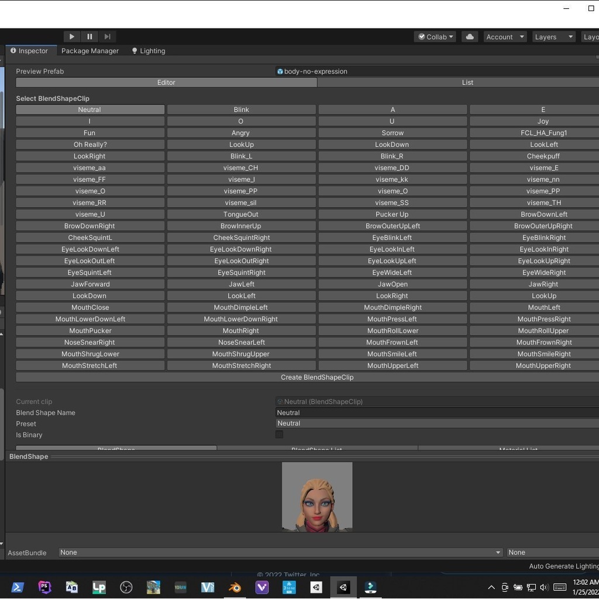Open the white Unity icon in taskbar
This screenshot has width=599, height=599.
(316, 587)
